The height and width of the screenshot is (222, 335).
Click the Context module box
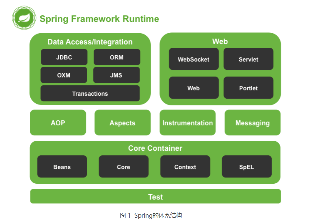(185, 167)
